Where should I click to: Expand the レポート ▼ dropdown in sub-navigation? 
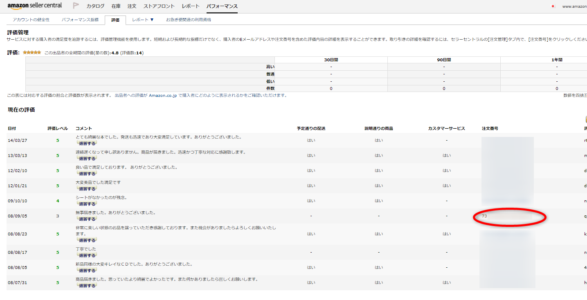[x=143, y=20]
